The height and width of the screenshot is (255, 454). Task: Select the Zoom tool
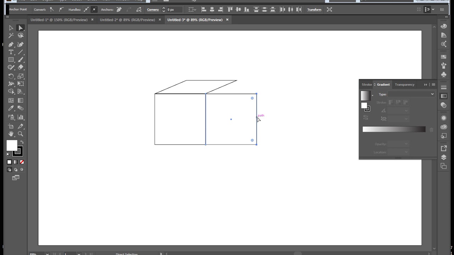pos(21,134)
